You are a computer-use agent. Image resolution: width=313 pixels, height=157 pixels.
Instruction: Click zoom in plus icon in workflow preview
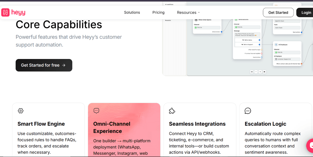(260, 72)
